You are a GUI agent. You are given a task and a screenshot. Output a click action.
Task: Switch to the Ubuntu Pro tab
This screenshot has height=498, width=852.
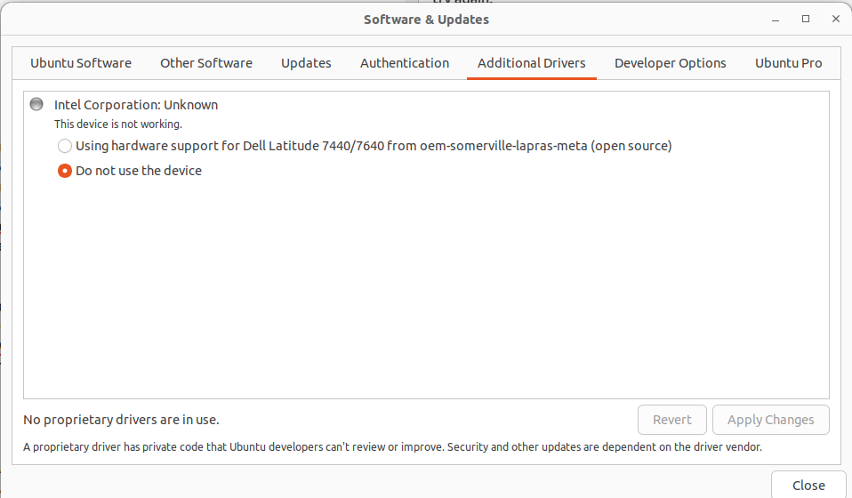click(788, 63)
